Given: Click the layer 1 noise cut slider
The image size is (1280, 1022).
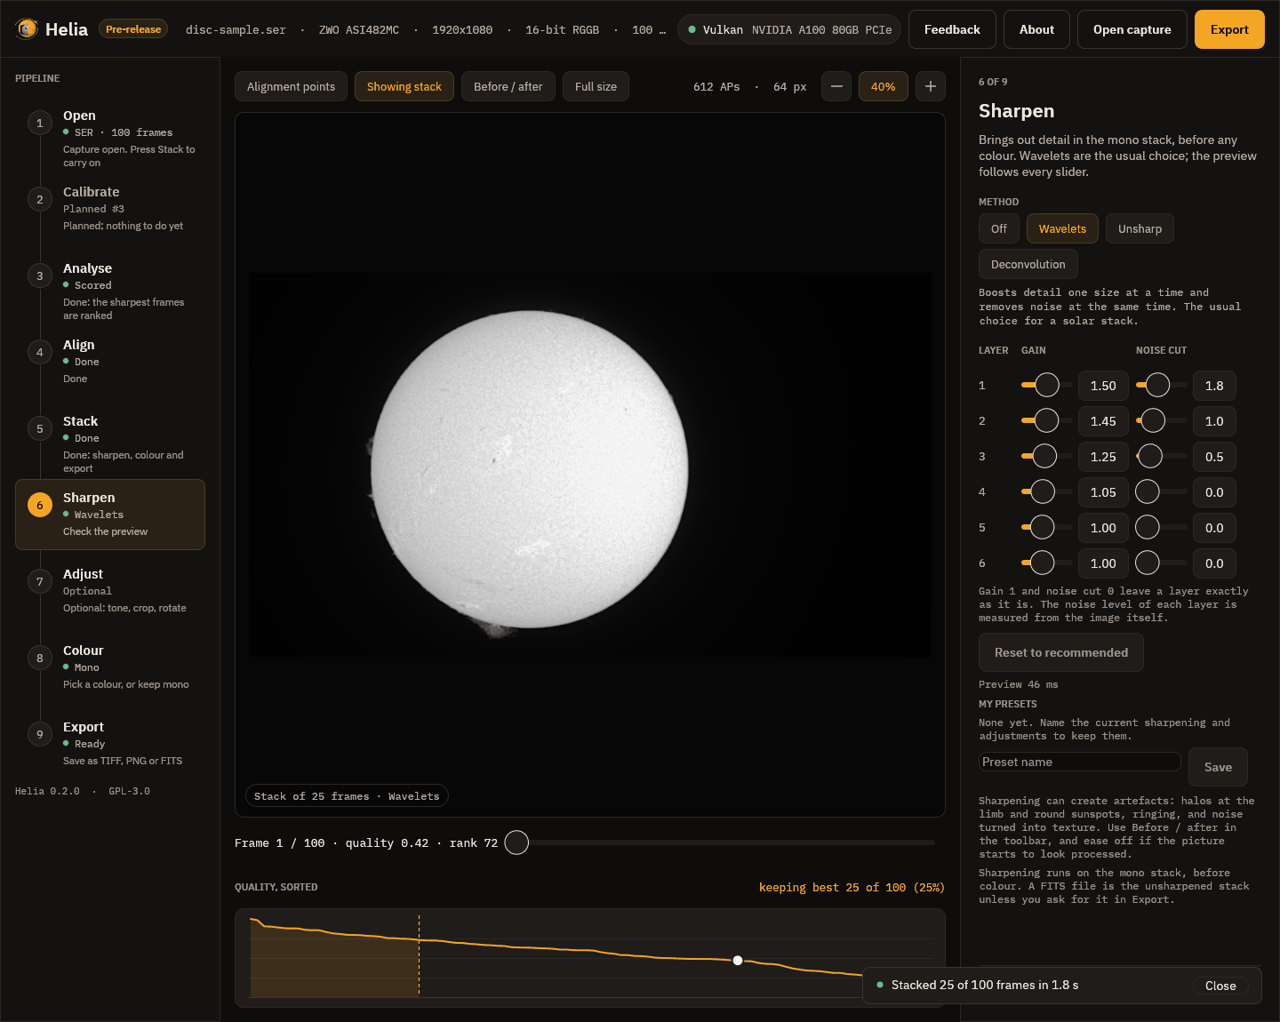Looking at the screenshot, I should click(1161, 385).
